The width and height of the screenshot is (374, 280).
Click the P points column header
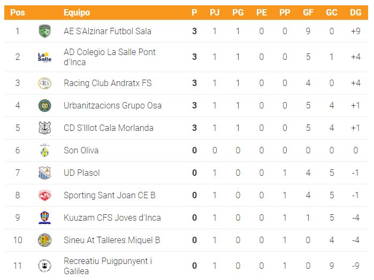pyautogui.click(x=194, y=12)
